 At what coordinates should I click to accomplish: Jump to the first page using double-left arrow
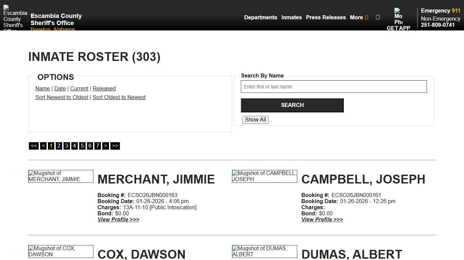(x=34, y=146)
